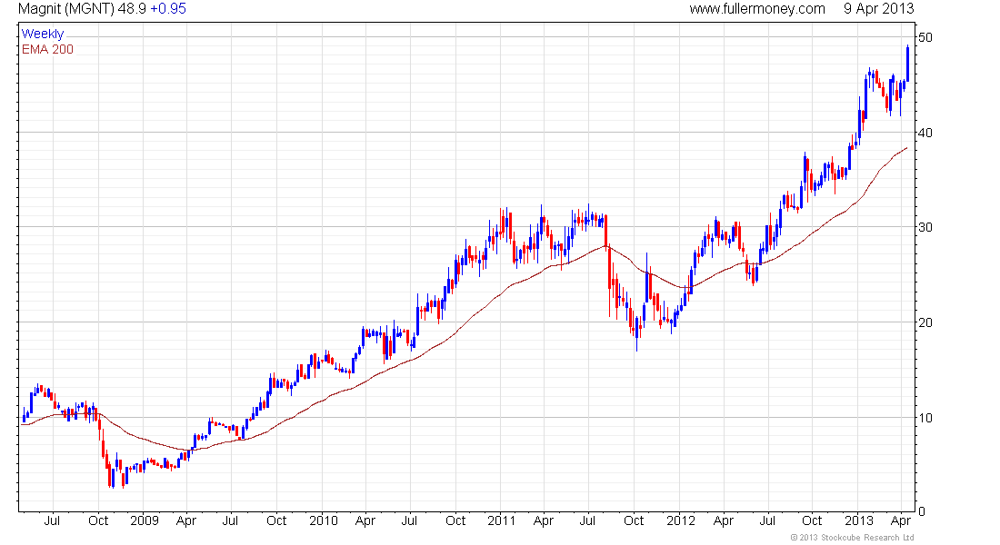Click the www.fullermoney.com text
The height and width of the screenshot is (545, 1000).
pyautogui.click(x=757, y=9)
